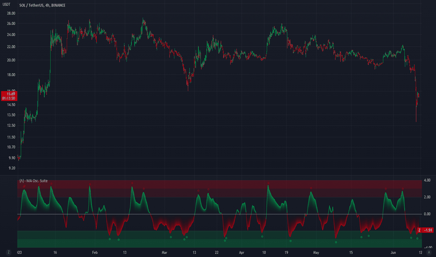Click the 11.50 price scale label
436x257 pixels.
pyautogui.click(x=11, y=137)
